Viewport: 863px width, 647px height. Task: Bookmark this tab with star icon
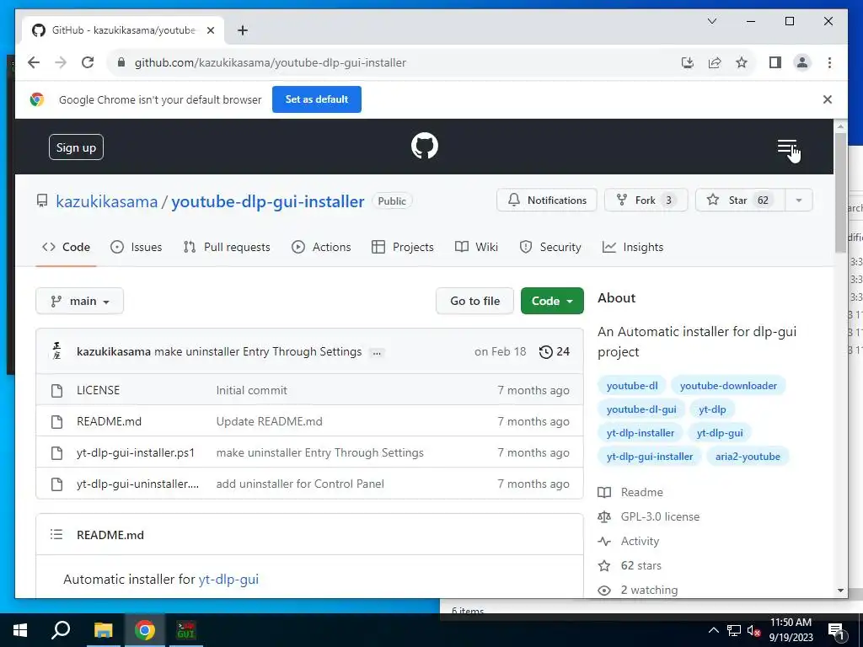[742, 62]
